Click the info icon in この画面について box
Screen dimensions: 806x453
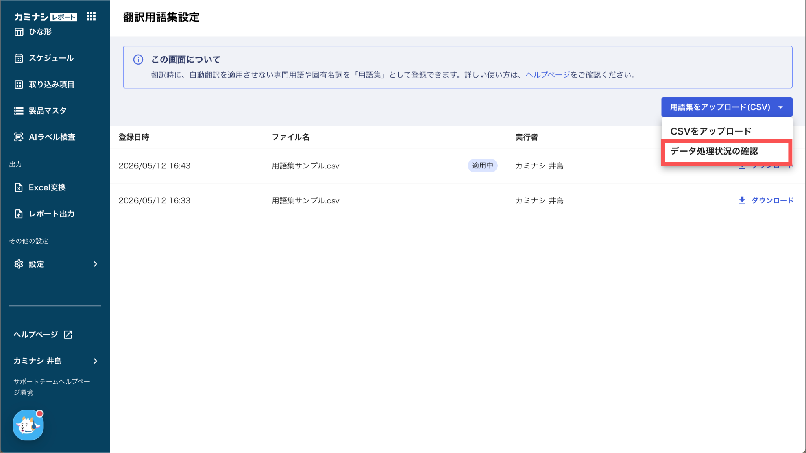(138, 59)
